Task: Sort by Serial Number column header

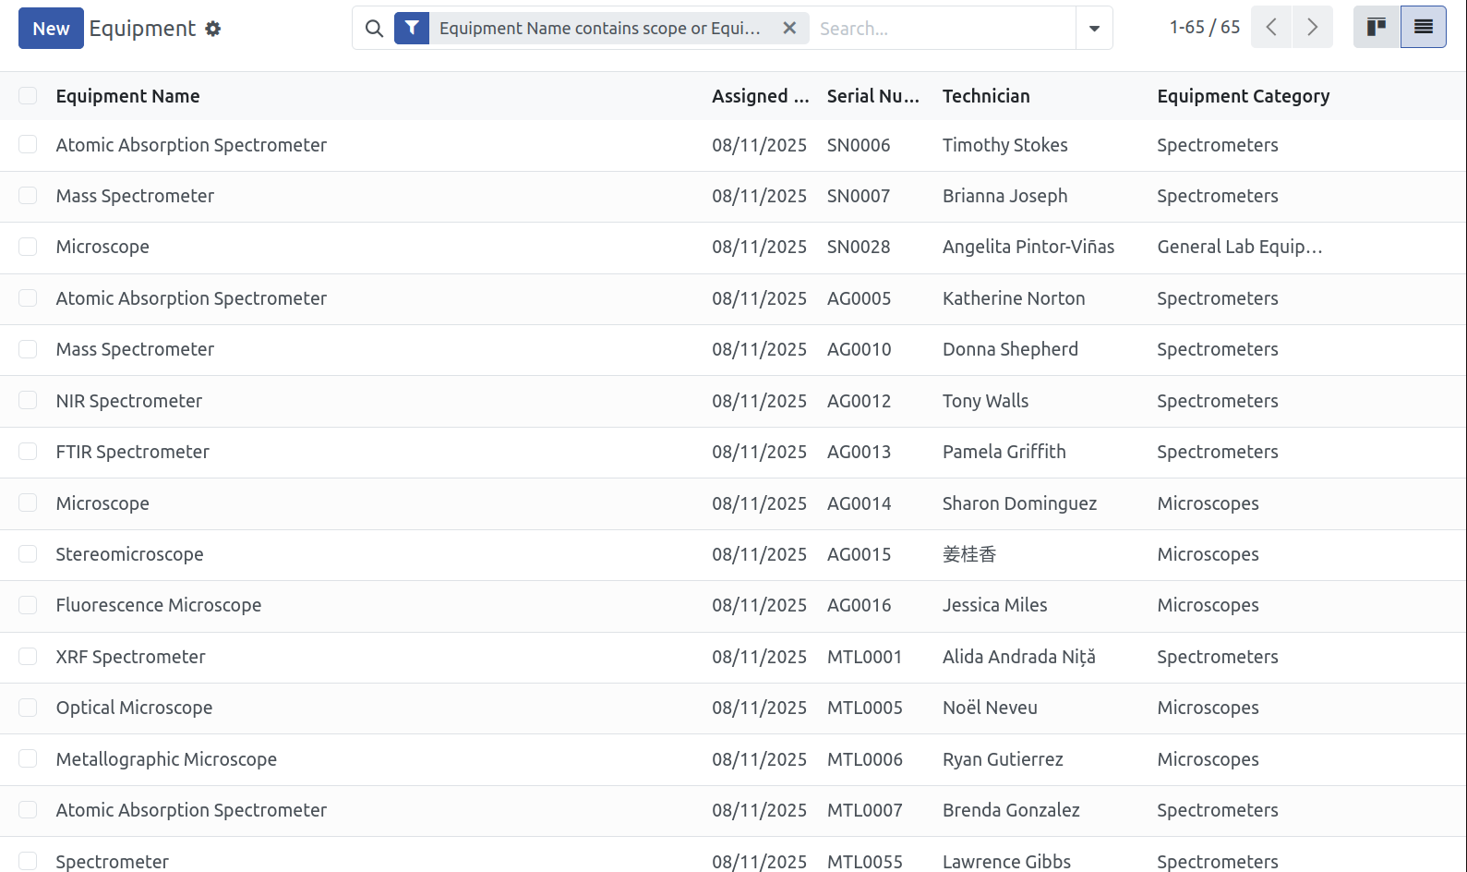Action: 872,96
